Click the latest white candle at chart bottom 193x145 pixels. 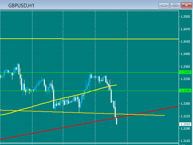pyautogui.click(x=116, y=121)
